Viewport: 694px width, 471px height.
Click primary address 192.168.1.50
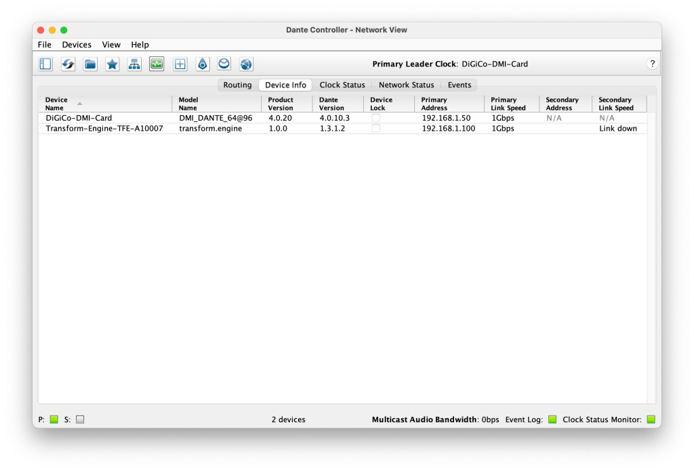click(x=446, y=118)
